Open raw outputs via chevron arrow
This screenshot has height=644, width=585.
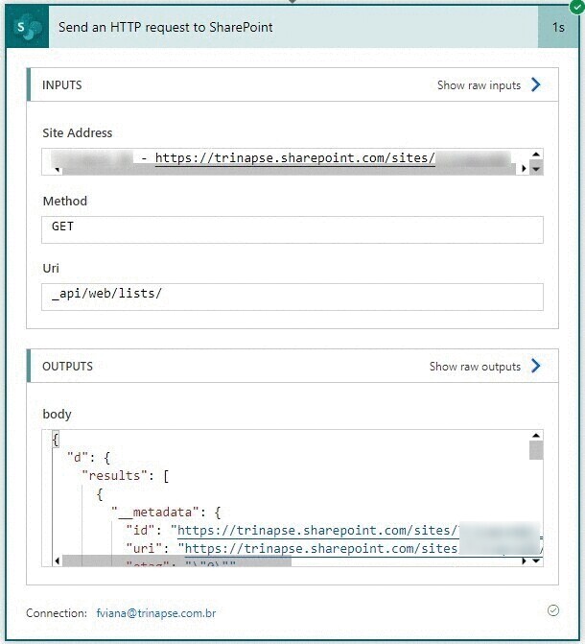536,366
